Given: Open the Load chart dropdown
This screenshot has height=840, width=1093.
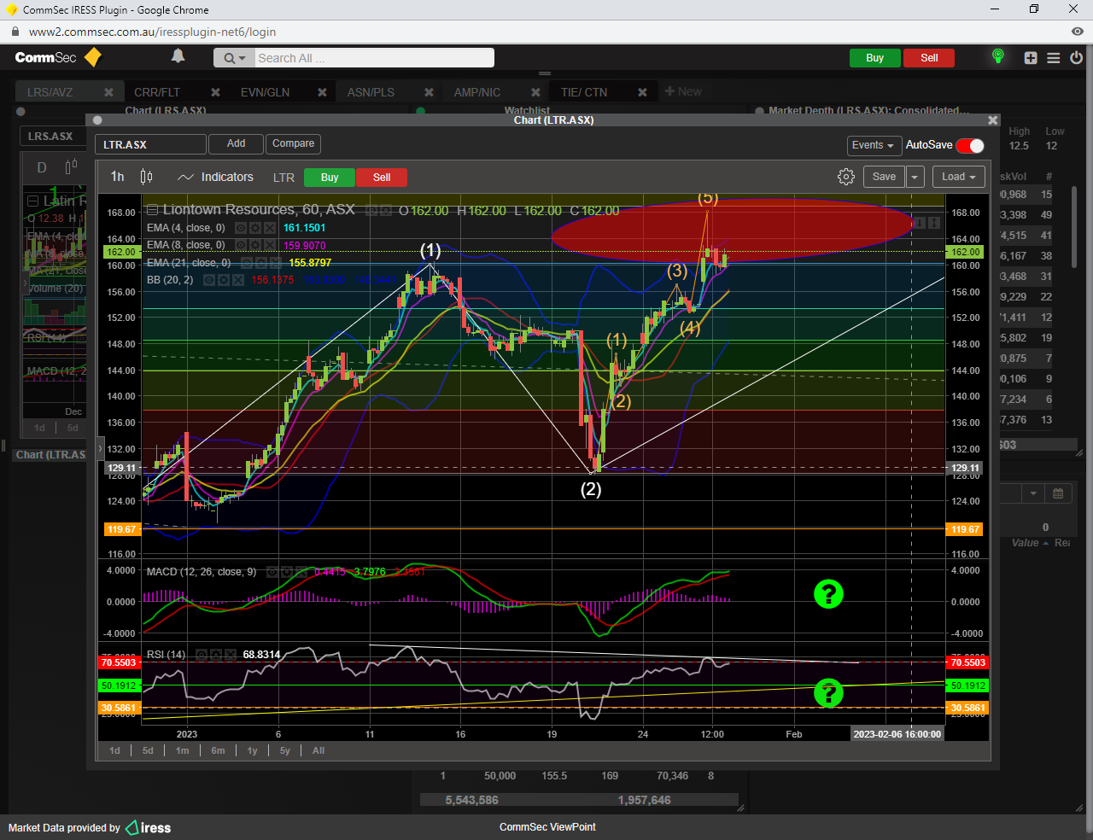Looking at the screenshot, I should coord(959,177).
